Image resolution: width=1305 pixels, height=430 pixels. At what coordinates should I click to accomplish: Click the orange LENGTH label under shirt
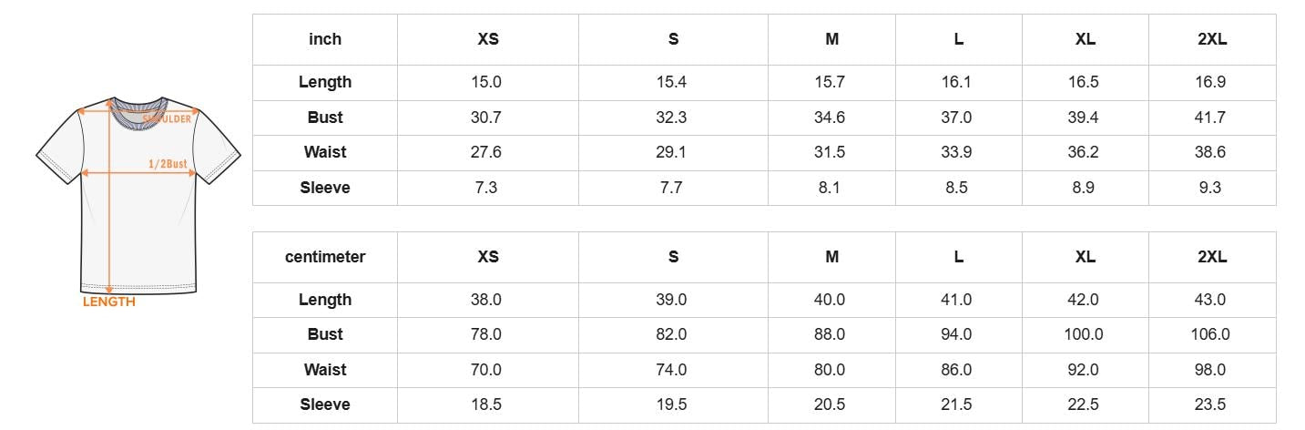pos(109,302)
